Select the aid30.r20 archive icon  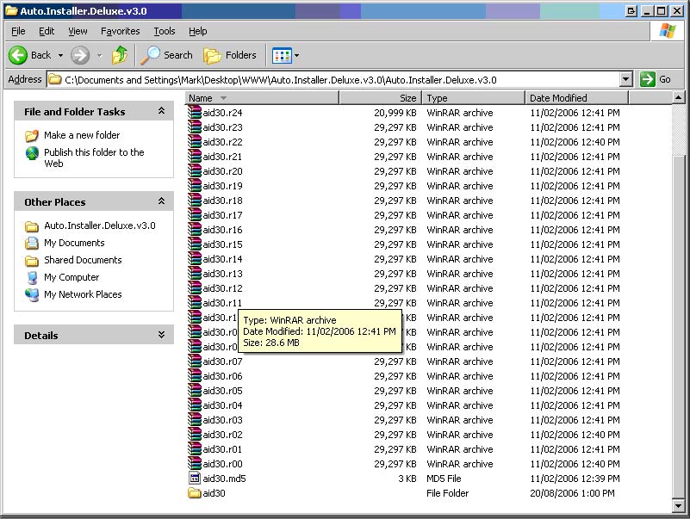195,171
